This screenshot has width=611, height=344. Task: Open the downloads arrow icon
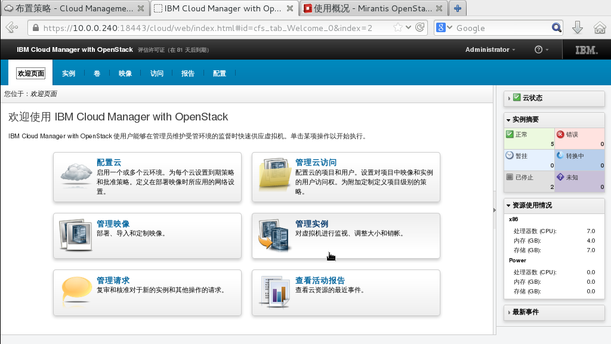[578, 27]
